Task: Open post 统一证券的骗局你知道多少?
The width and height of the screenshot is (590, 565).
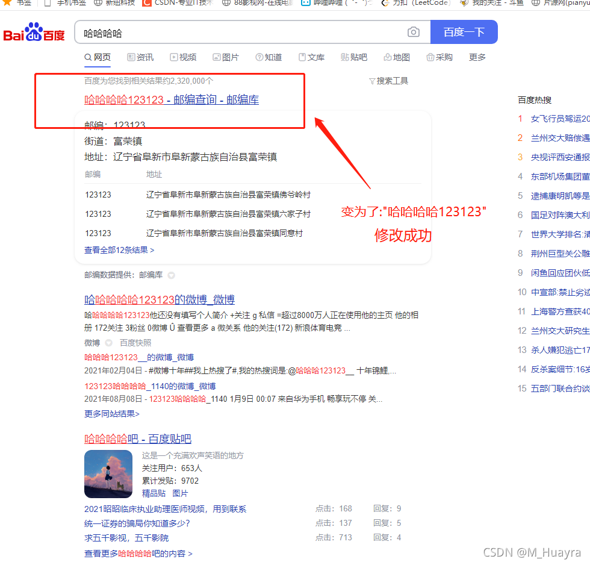Action: click(137, 523)
